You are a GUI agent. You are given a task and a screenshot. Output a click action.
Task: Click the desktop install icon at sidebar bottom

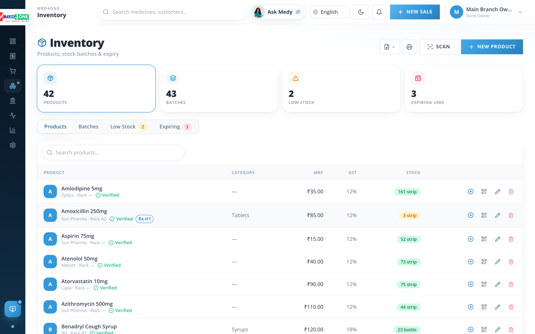13,309
